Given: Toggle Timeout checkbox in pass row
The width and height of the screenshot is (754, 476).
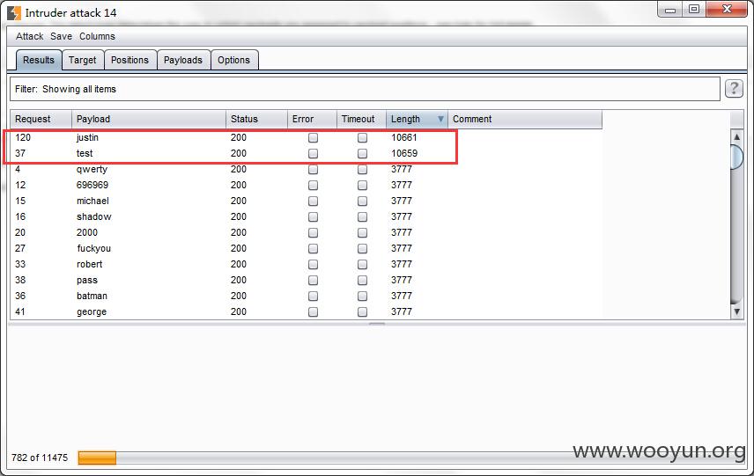Looking at the screenshot, I should click(363, 281).
